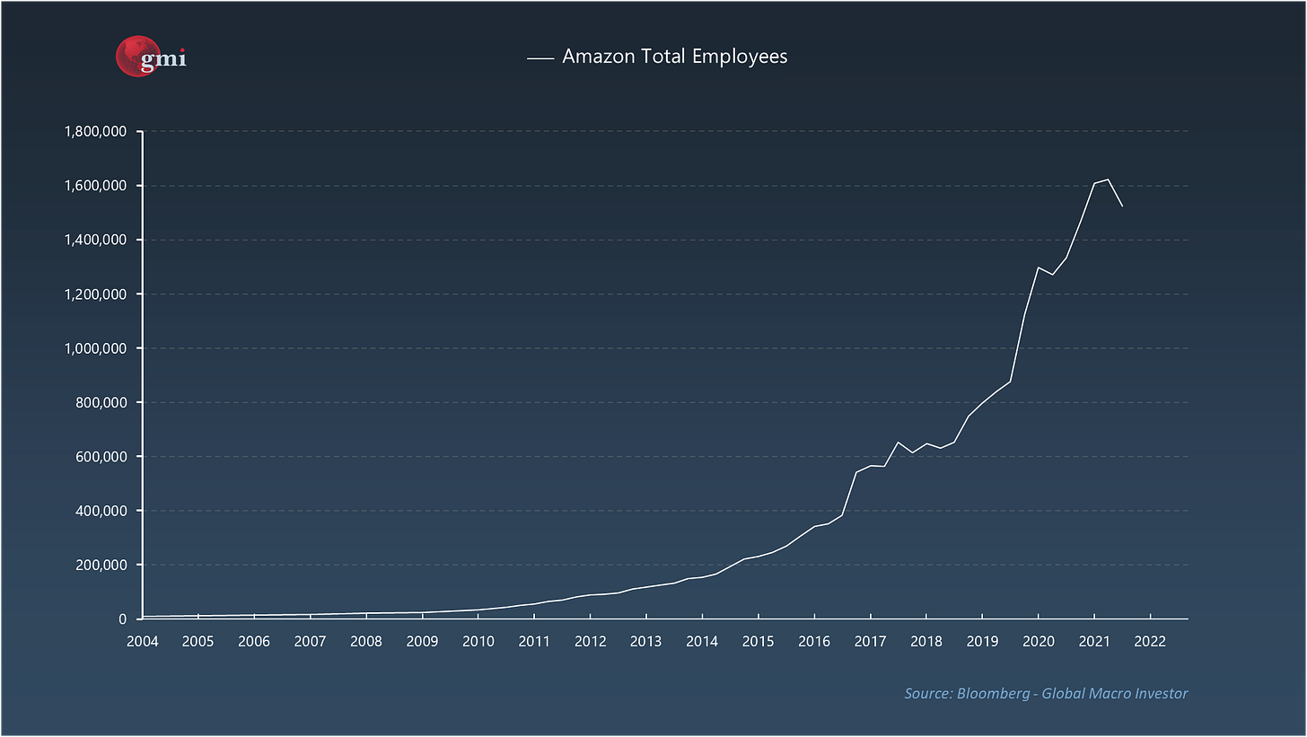The height and width of the screenshot is (737, 1307).
Task: Click the 'Amazon Total Employees' legend label
Action: [x=674, y=57]
